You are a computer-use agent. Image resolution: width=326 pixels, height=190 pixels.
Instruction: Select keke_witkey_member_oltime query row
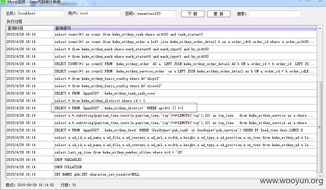(161, 153)
